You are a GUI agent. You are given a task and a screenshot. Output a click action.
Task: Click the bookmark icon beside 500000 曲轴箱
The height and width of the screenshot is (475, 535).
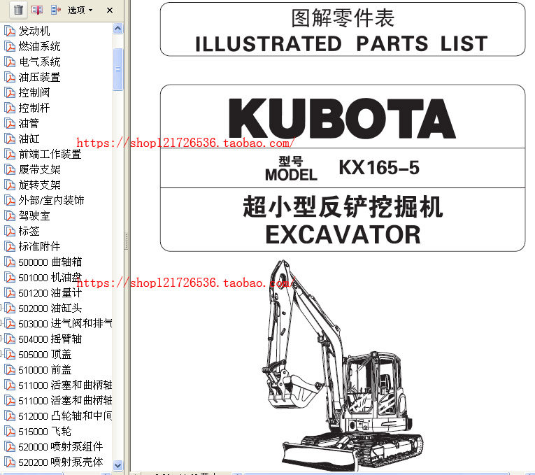pos(10,262)
